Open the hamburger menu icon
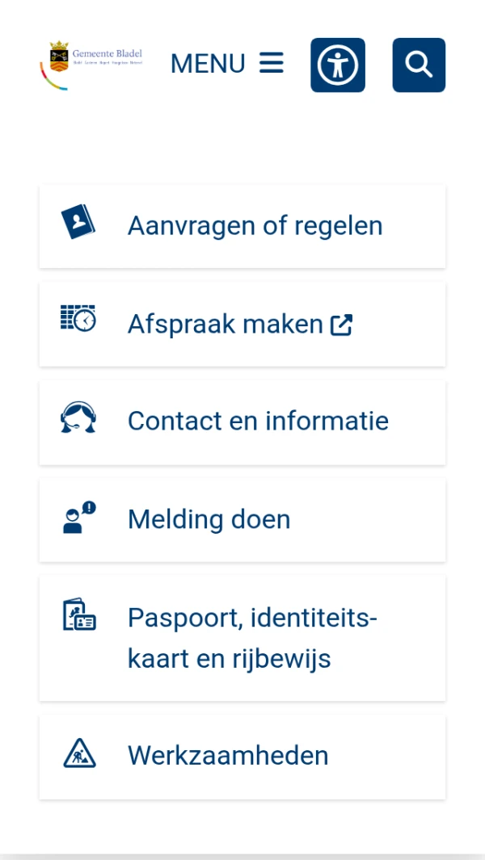The width and height of the screenshot is (485, 860). tap(271, 63)
